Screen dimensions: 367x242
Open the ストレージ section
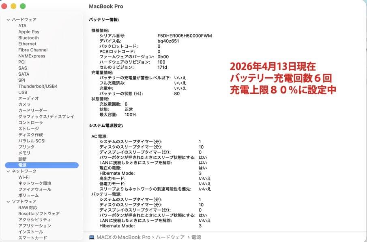[26, 129]
